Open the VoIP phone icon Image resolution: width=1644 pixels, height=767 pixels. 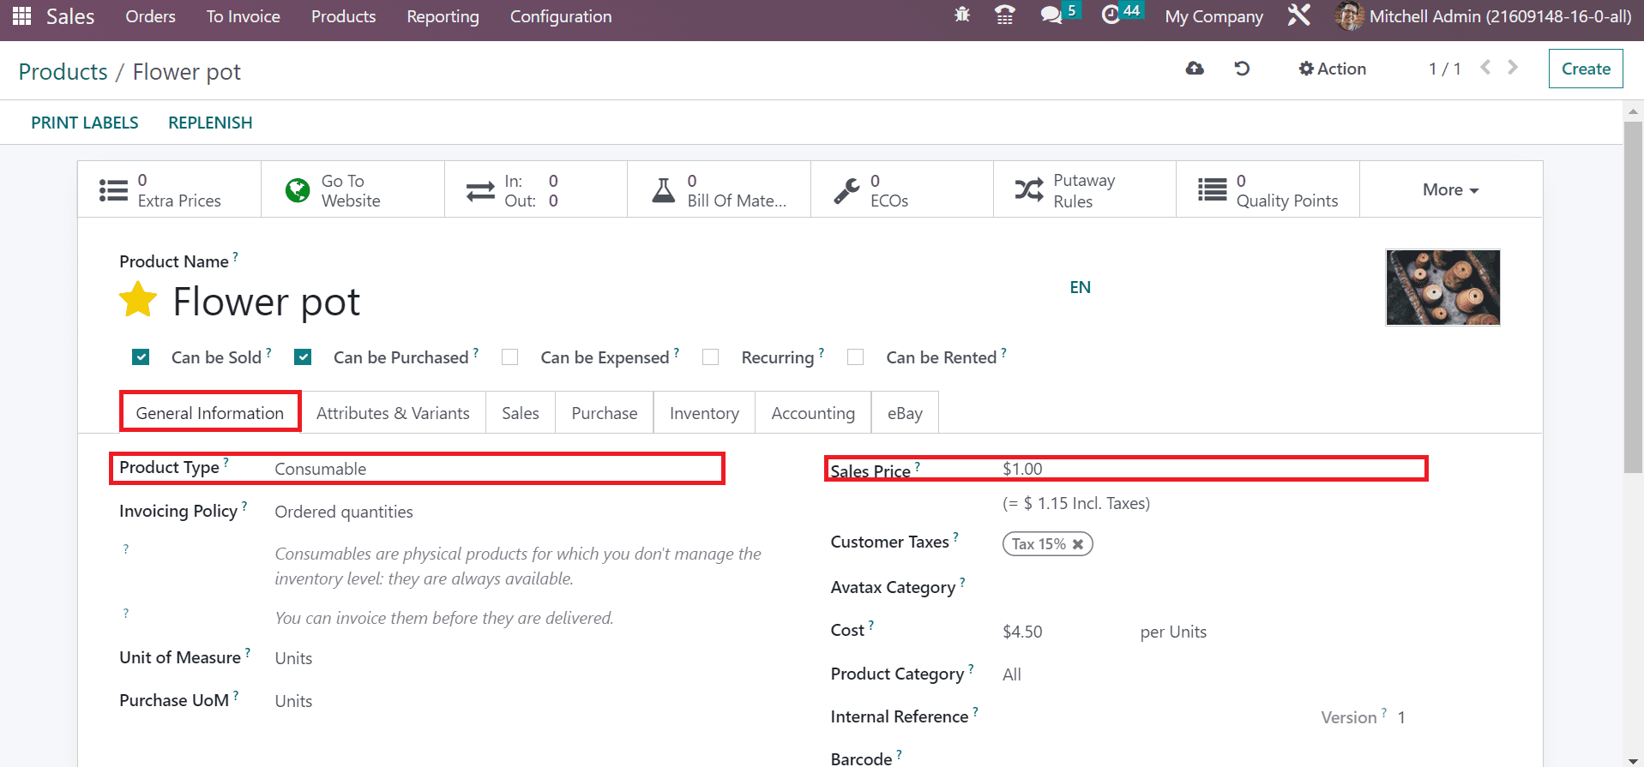[1005, 15]
